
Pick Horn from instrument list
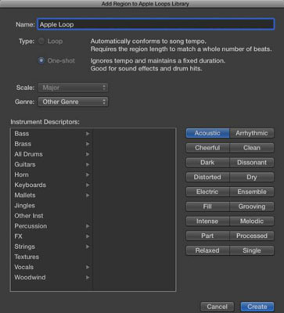(52, 174)
